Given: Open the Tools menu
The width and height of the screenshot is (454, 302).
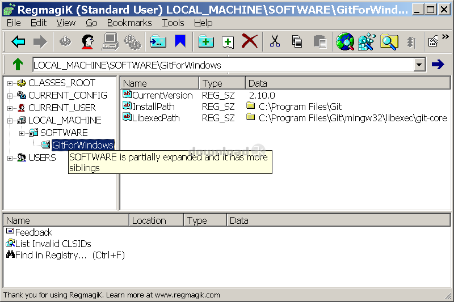Looking at the screenshot, I should [173, 23].
